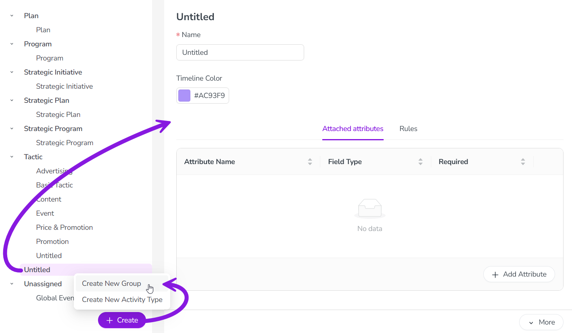
Task: Click the No data empty inbox icon
Action: pos(370,208)
